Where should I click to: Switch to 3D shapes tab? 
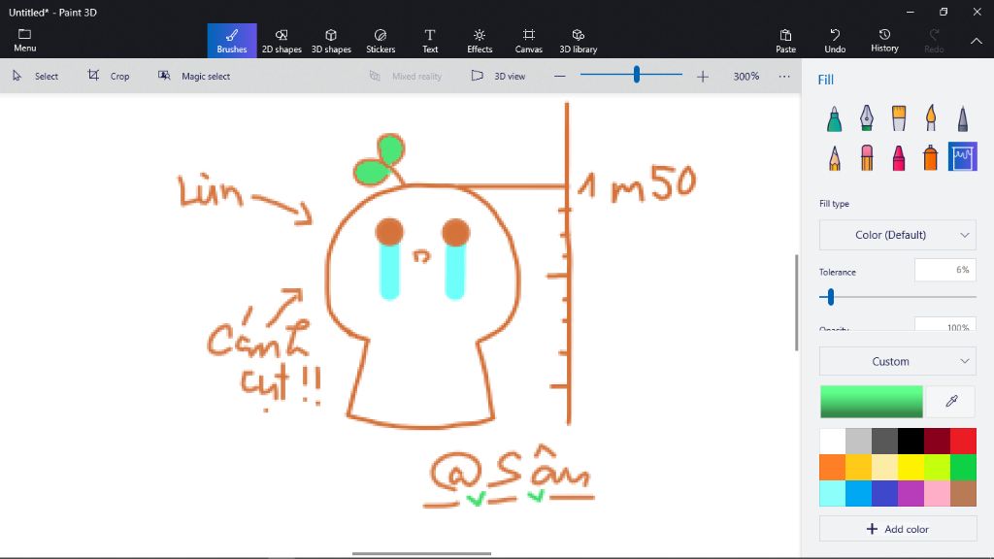(x=331, y=41)
